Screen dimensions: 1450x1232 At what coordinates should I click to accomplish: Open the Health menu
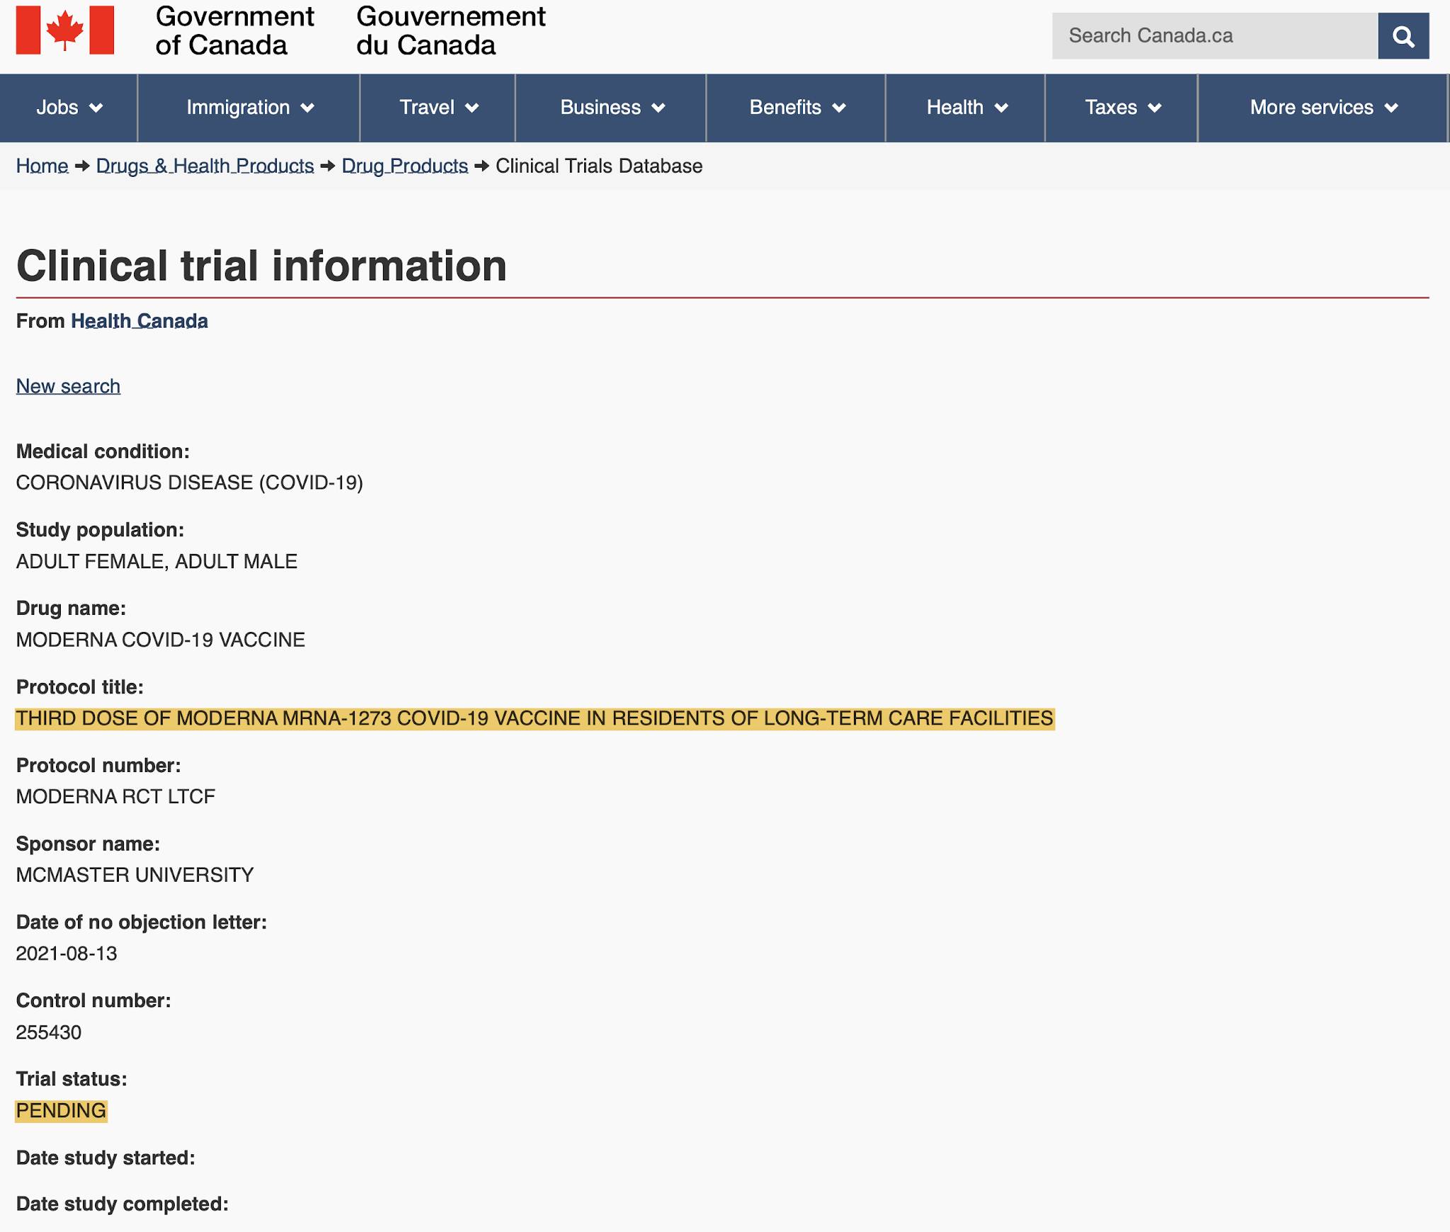[x=966, y=108]
